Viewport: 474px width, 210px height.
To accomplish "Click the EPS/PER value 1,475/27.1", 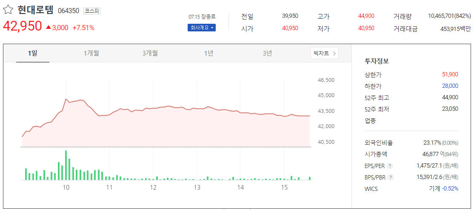I will click(429, 166).
